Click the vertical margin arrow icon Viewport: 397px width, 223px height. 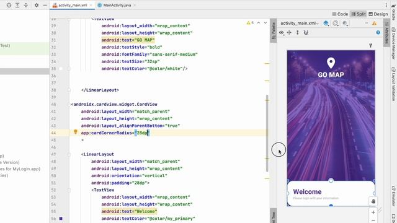[x=298, y=32]
